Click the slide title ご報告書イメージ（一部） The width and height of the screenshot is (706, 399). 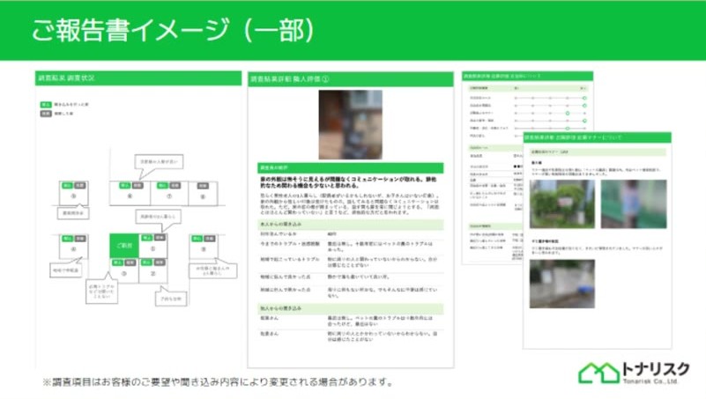(x=174, y=30)
